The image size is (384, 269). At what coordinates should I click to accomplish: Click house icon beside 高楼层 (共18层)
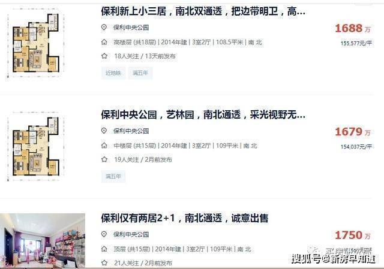coord(104,42)
